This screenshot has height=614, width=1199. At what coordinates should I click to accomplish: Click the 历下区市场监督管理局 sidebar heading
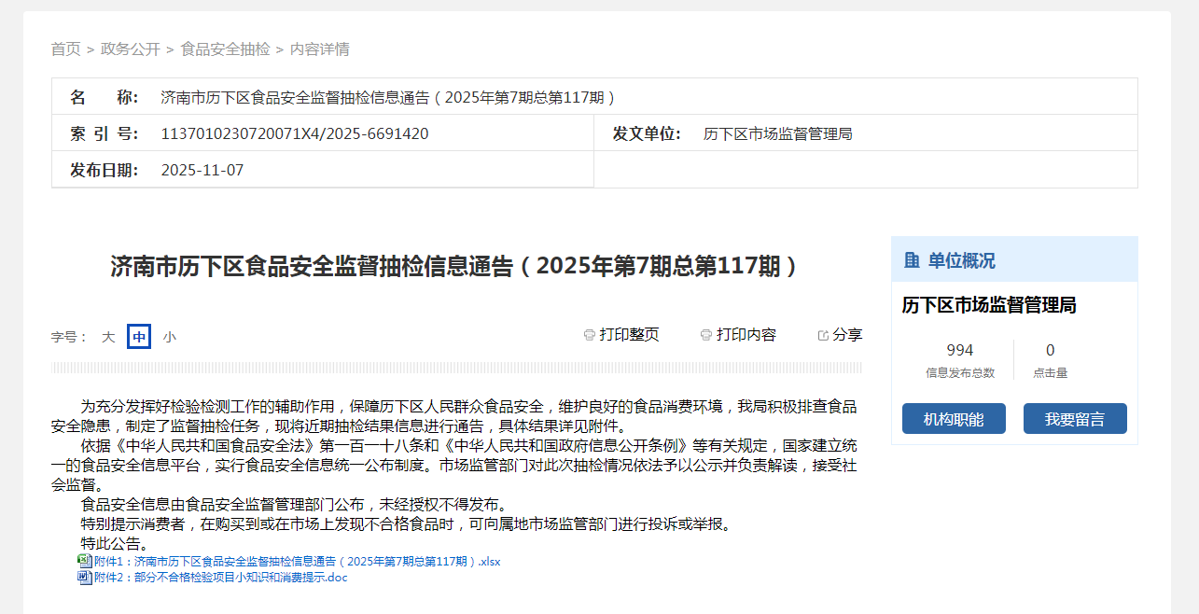pos(989,305)
